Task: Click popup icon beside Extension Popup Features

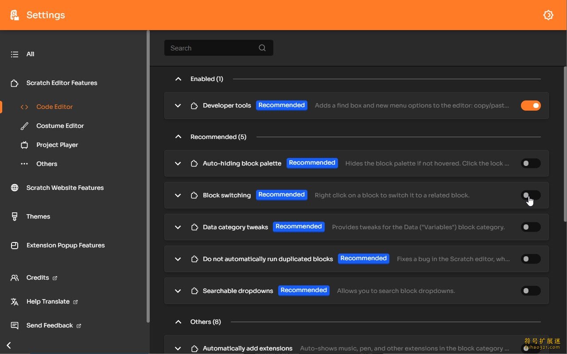Action: pos(15,246)
